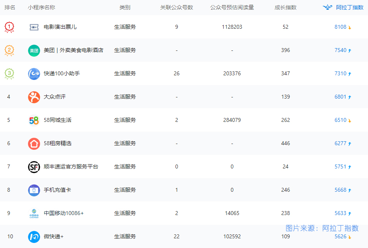Screen dimensions: 368x248
Task: Click the up trend arrow beside 7540
Action: click(x=350, y=50)
